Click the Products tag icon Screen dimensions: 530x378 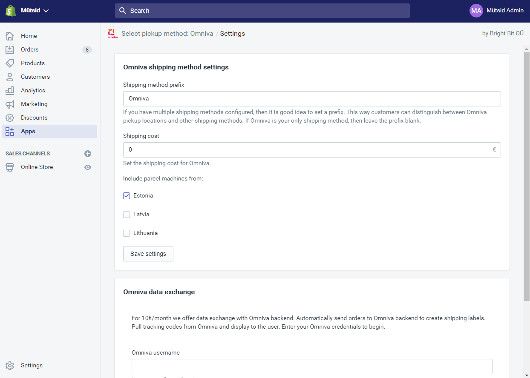pos(10,63)
